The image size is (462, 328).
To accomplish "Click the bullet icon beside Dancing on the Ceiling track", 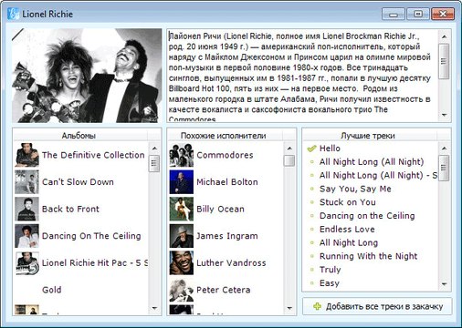I will pos(311,216).
